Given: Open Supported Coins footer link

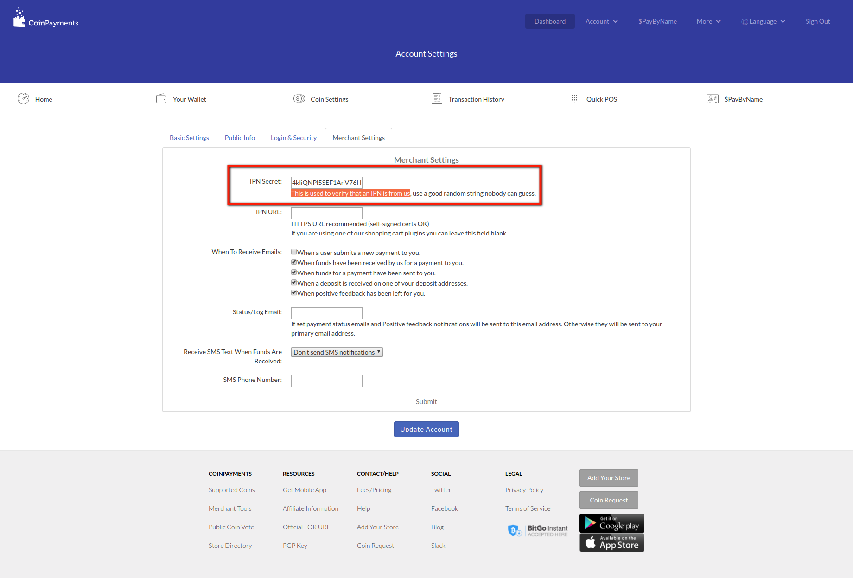Looking at the screenshot, I should coord(232,490).
